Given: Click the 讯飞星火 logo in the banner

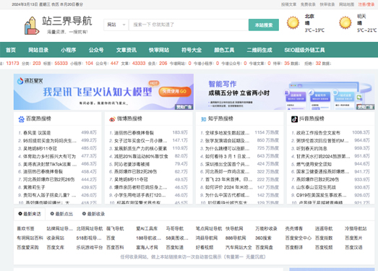Looking at the screenshot, I should [30, 81].
